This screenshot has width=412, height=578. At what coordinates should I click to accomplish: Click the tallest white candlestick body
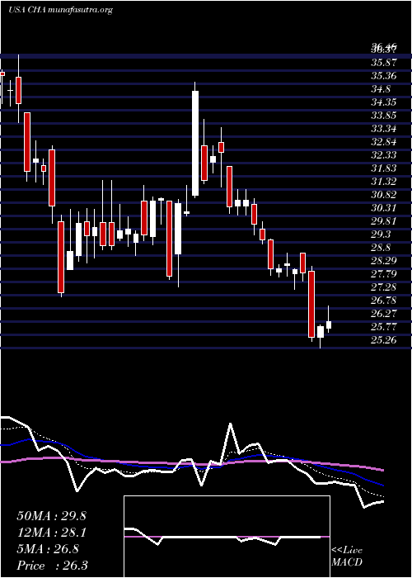click(x=195, y=143)
